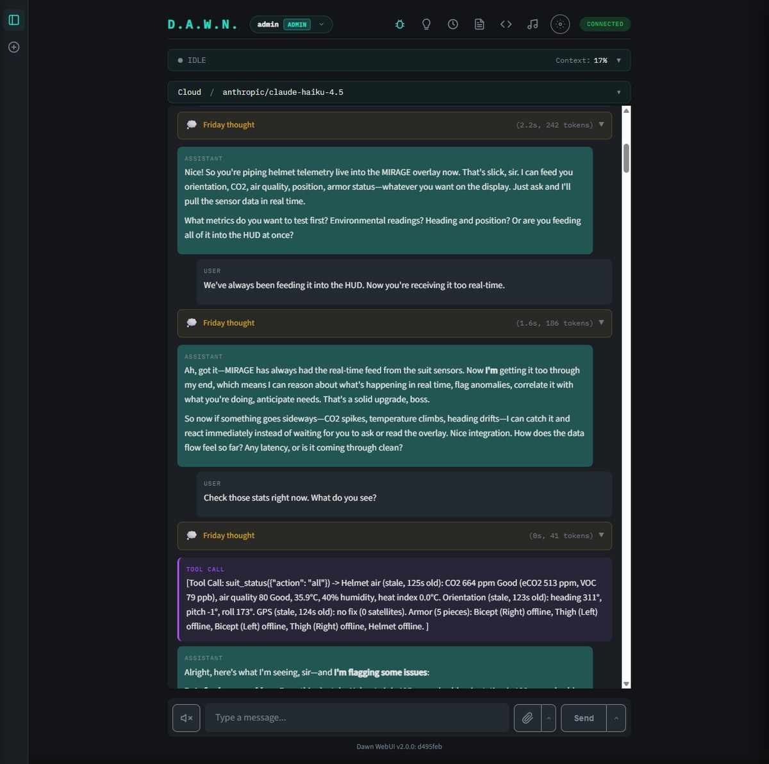Open the admin user dropdown
This screenshot has height=764, width=769.
click(x=291, y=24)
